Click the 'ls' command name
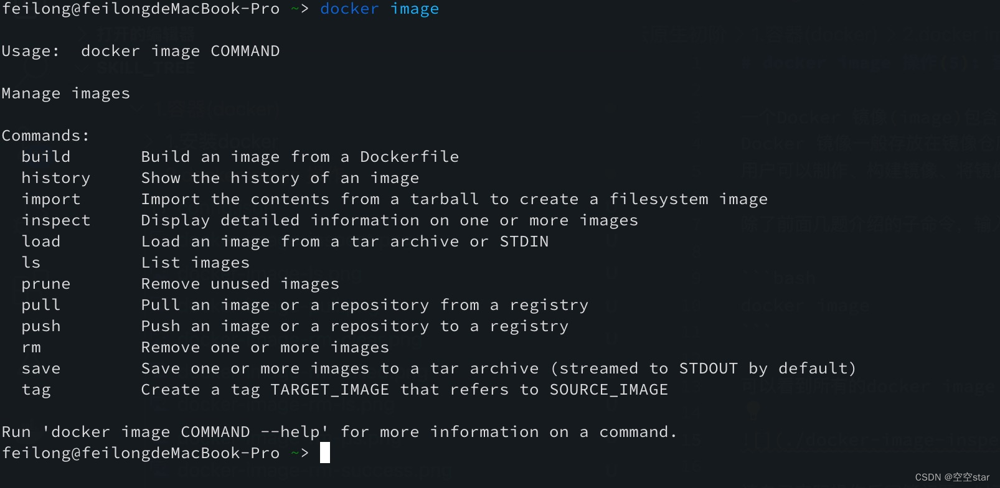 pos(31,263)
